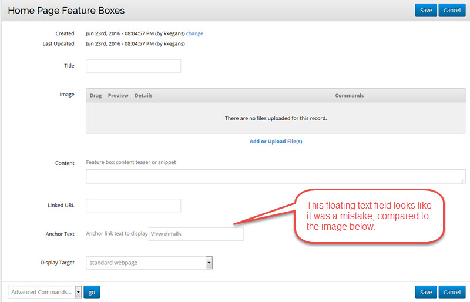Grab the Content text area resize handle

462,182
